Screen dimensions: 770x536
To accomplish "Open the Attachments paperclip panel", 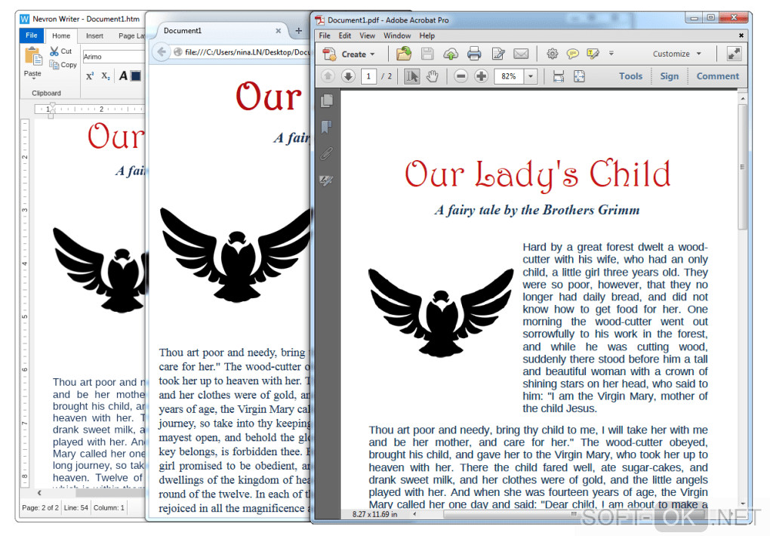I will pos(327,154).
